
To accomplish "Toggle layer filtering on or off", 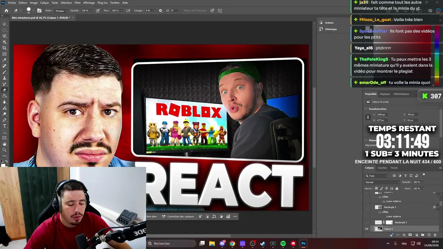I will pos(424,175).
